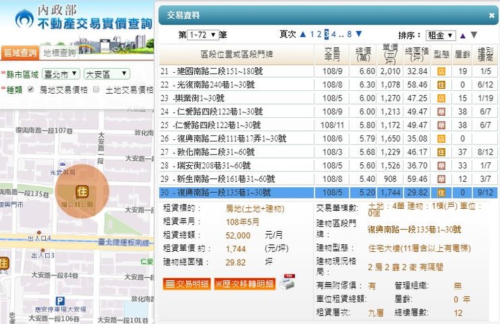Click row 25 price cell 5.80
Viewport: 500px width, 324px height.
[367, 125]
